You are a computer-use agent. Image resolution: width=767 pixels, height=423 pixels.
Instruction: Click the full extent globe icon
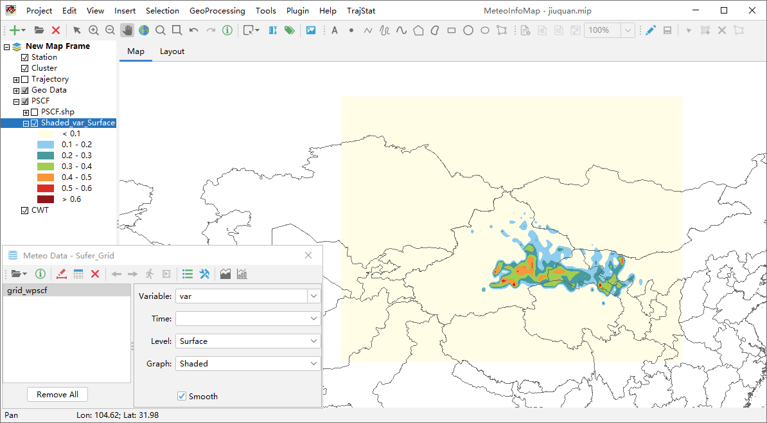tap(144, 30)
